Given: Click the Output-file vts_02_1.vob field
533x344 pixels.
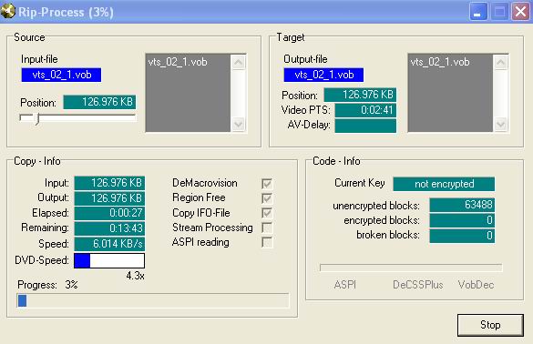Looking at the screenshot, I should click(x=323, y=75).
